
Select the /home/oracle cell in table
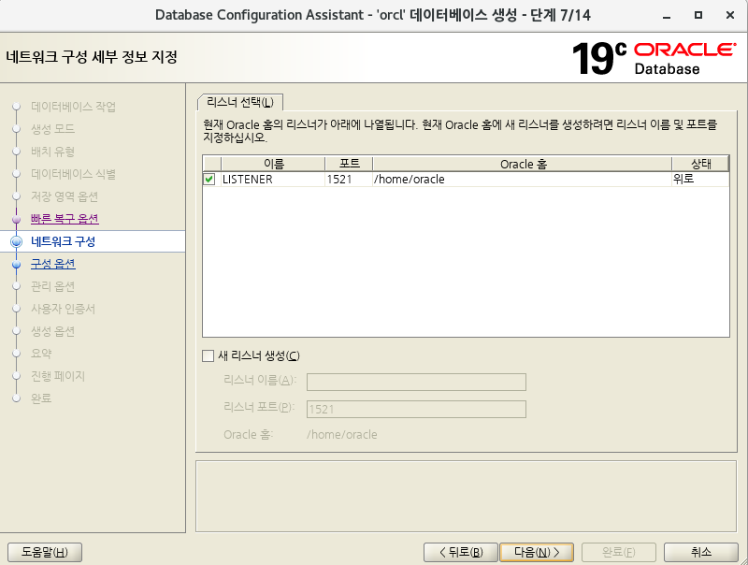point(523,180)
